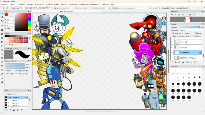Enable Exibir Apenas Camada Ativa checkbox
Image resolution: width=205 pixels, height=115 pixels.
[172, 36]
